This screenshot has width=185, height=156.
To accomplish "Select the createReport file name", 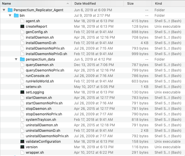I will point(37,27).
